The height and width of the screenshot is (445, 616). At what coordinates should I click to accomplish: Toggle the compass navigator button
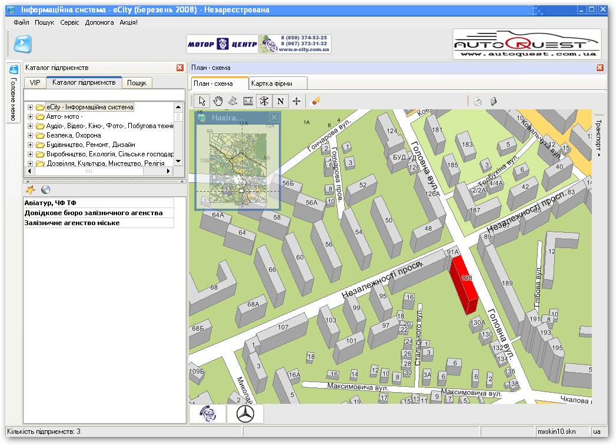(264, 101)
